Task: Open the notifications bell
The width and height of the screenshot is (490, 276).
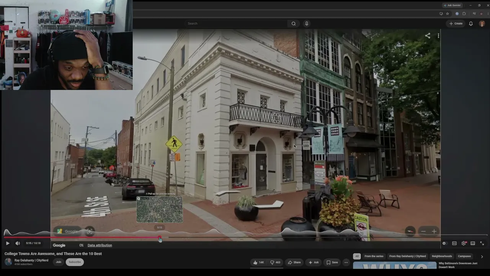Action: pos(471,23)
